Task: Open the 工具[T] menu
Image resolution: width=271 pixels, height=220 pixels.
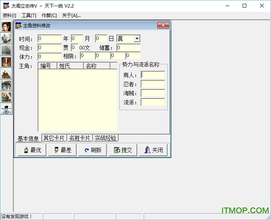Action: (x=29, y=16)
